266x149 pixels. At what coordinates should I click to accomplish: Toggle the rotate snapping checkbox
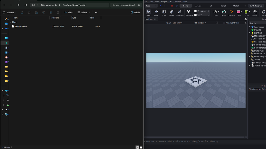click(195, 15)
